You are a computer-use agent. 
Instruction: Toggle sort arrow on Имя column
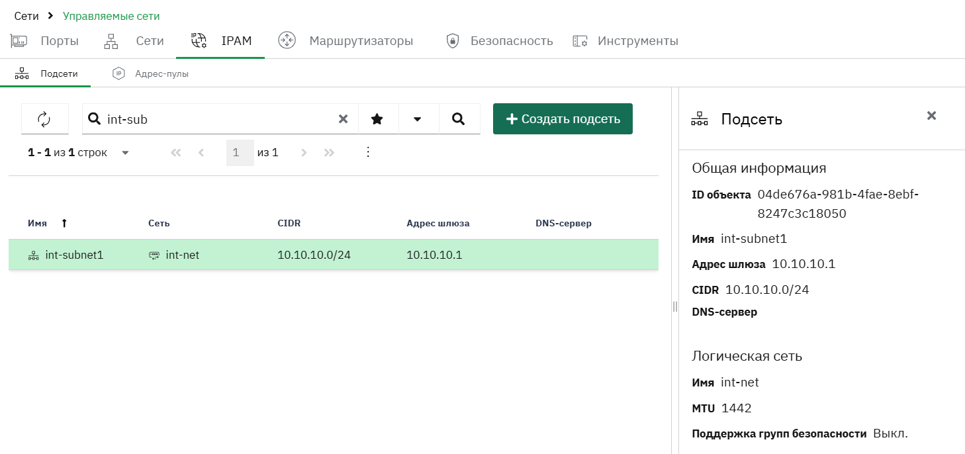click(64, 224)
